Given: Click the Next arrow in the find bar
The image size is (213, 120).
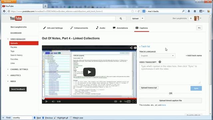Looking at the screenshot, I should tap(37, 118).
